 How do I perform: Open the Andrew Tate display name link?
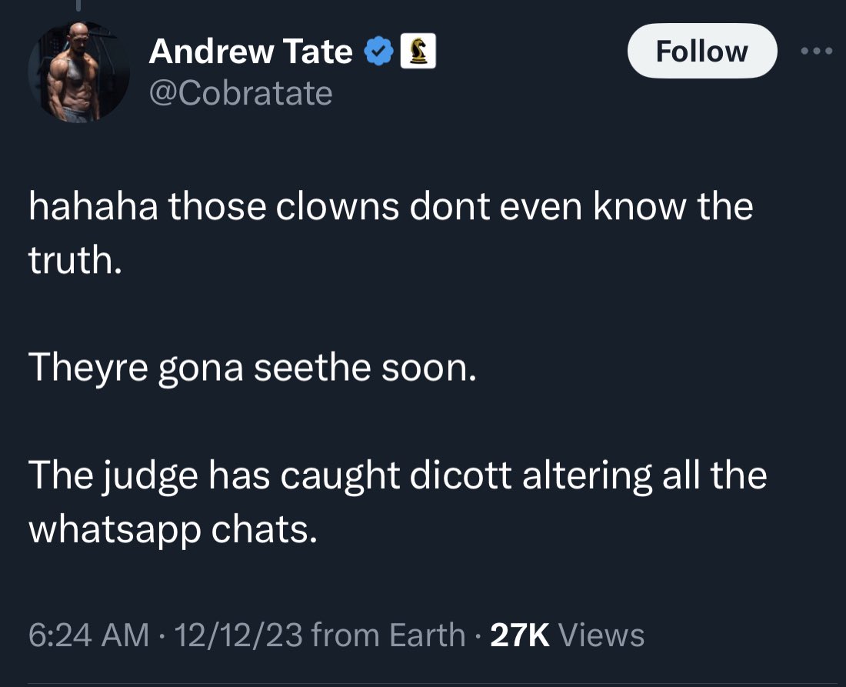pos(251,52)
